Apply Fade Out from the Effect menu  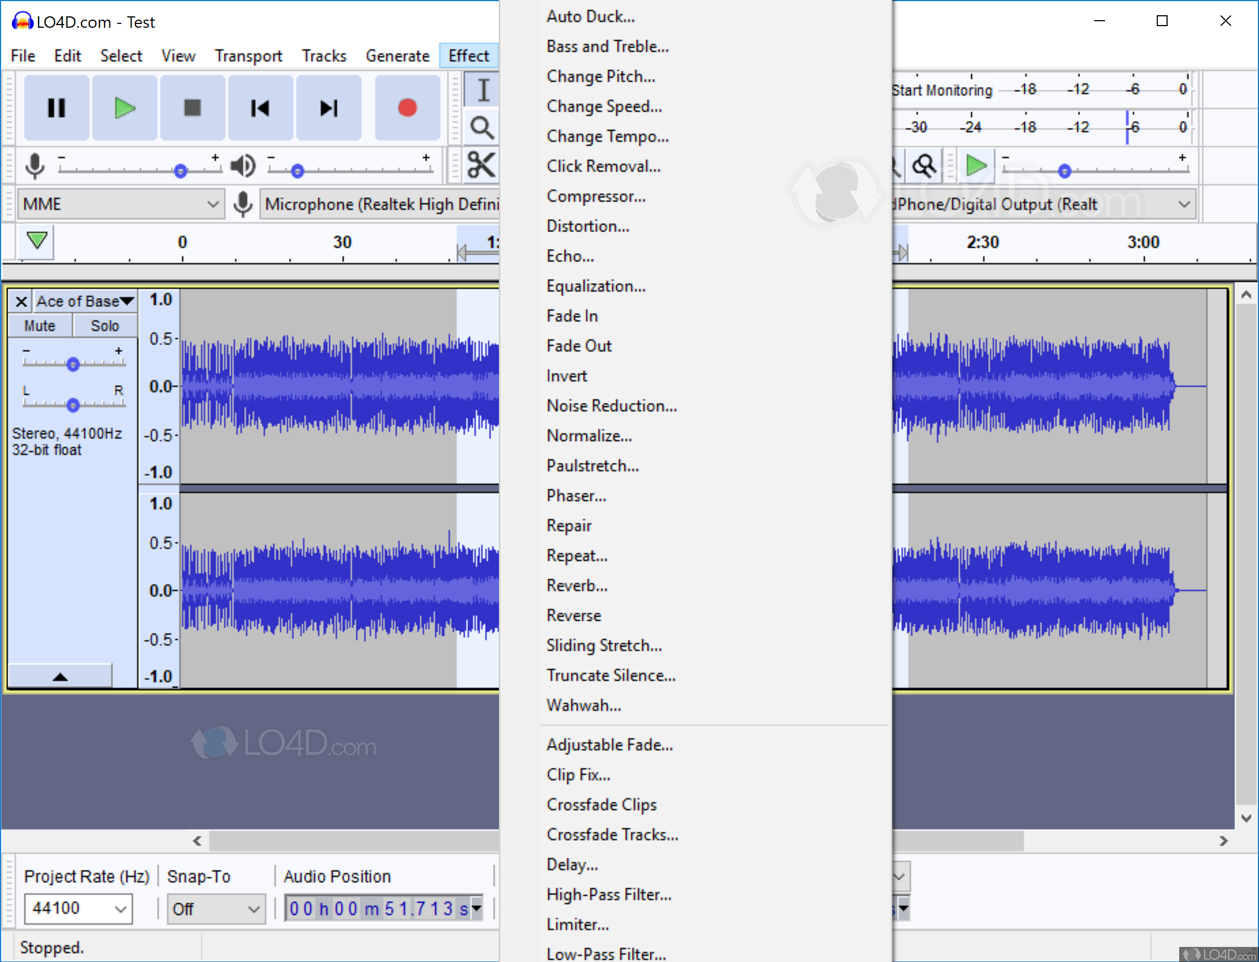point(578,345)
